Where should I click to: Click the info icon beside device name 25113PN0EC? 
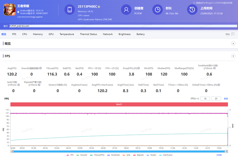[x=100, y=7]
